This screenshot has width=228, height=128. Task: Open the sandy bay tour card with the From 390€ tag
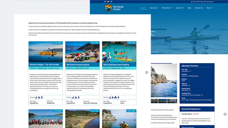click(82, 119)
